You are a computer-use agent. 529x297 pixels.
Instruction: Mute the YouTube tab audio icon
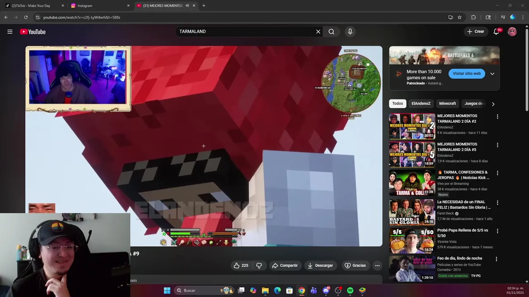187,6
